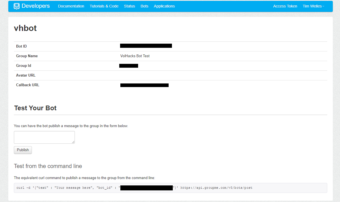Click the Developers title link

pos(36,6)
